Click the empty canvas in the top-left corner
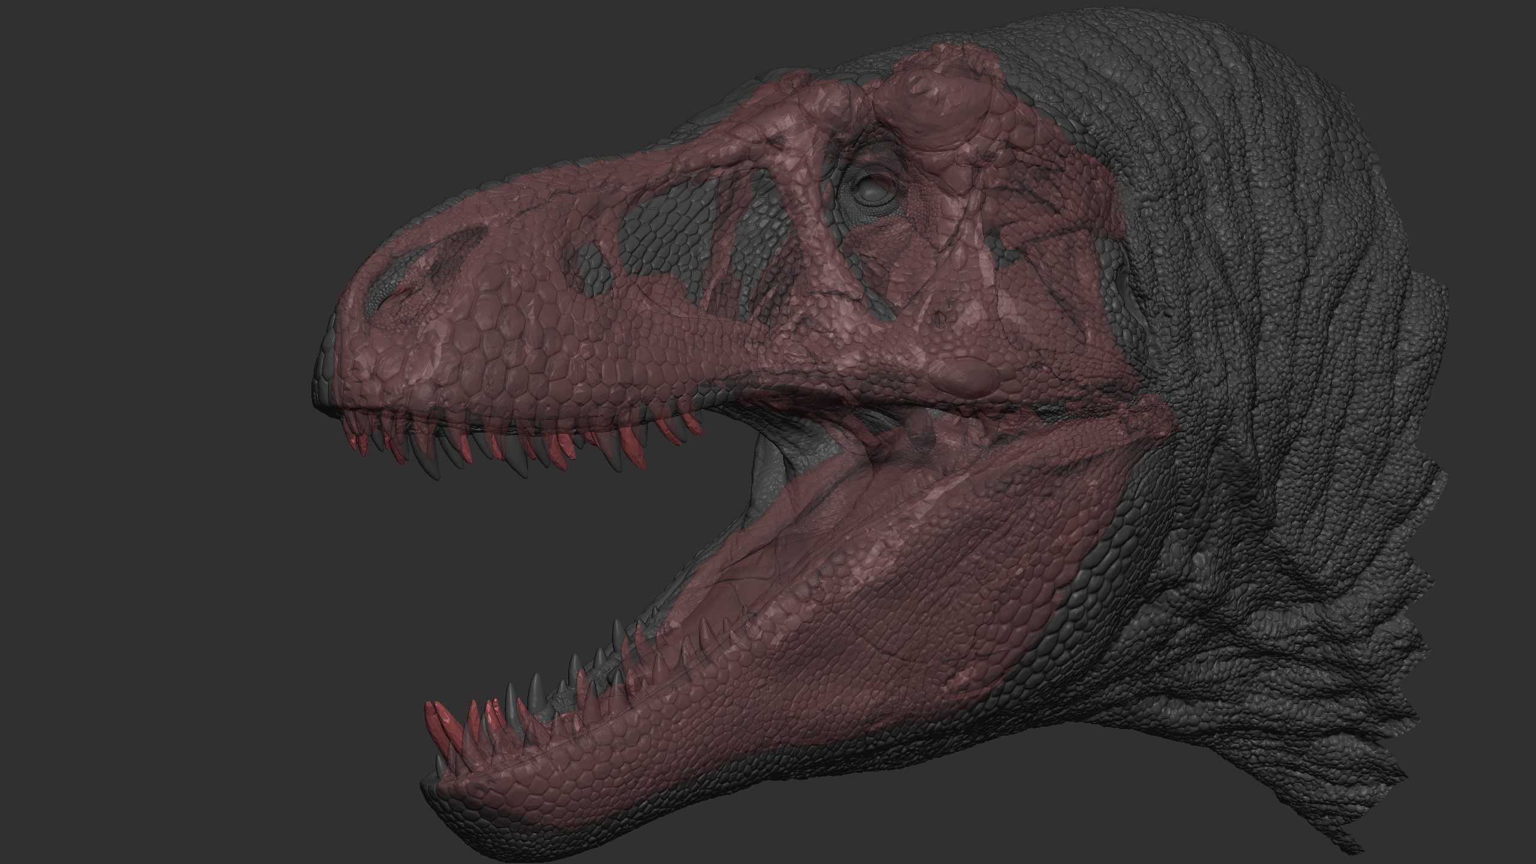 pyautogui.click(x=60, y=48)
